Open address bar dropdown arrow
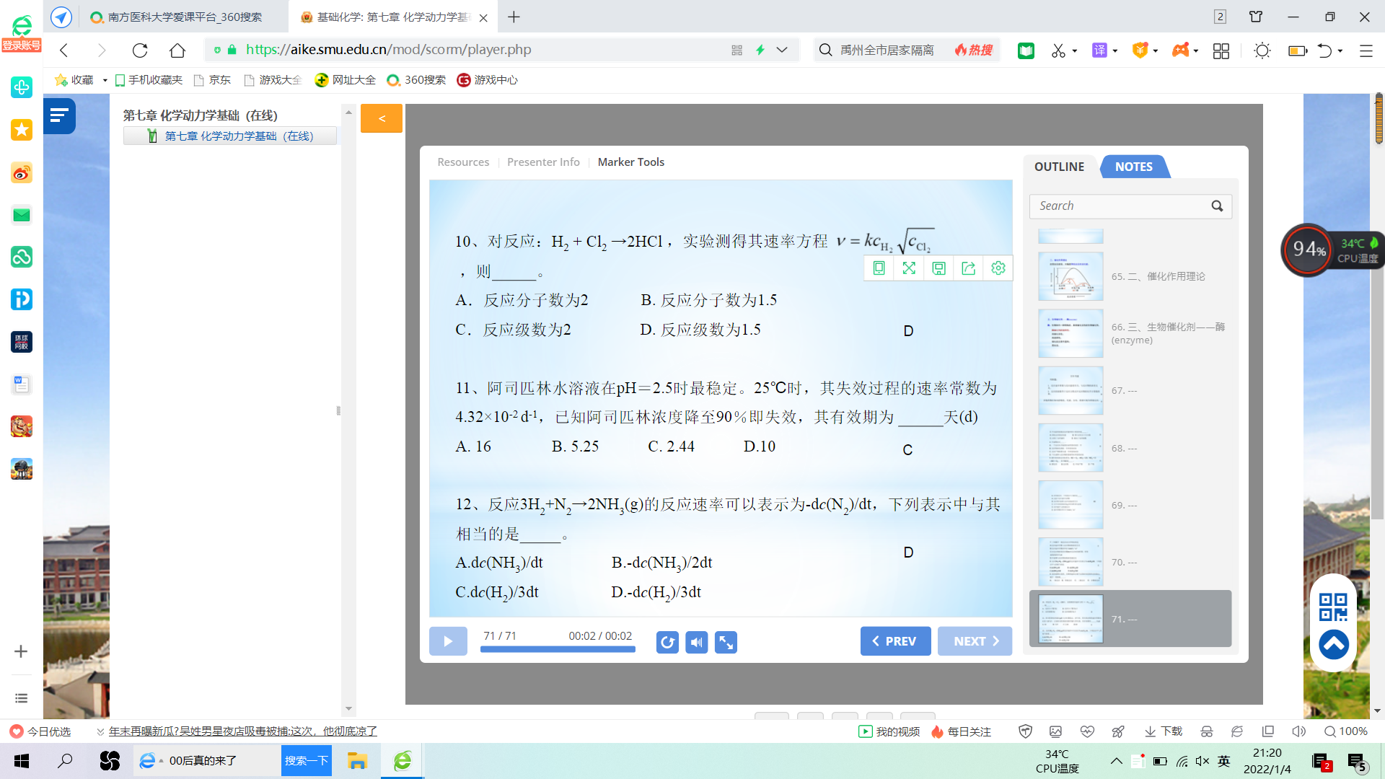Image resolution: width=1385 pixels, height=779 pixels. [782, 50]
